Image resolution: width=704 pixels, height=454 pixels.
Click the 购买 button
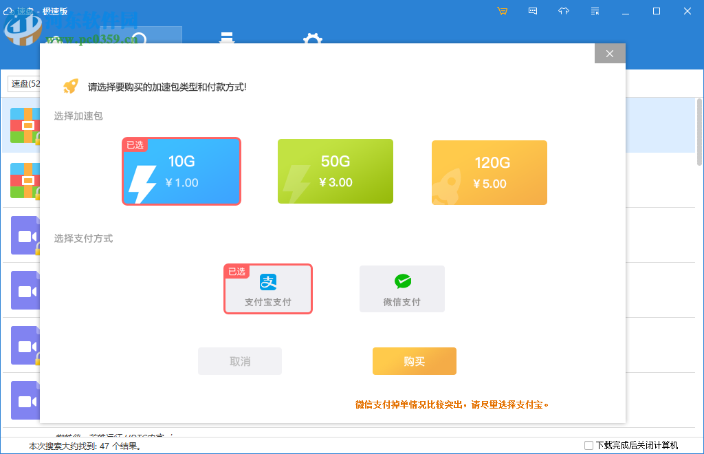click(415, 361)
